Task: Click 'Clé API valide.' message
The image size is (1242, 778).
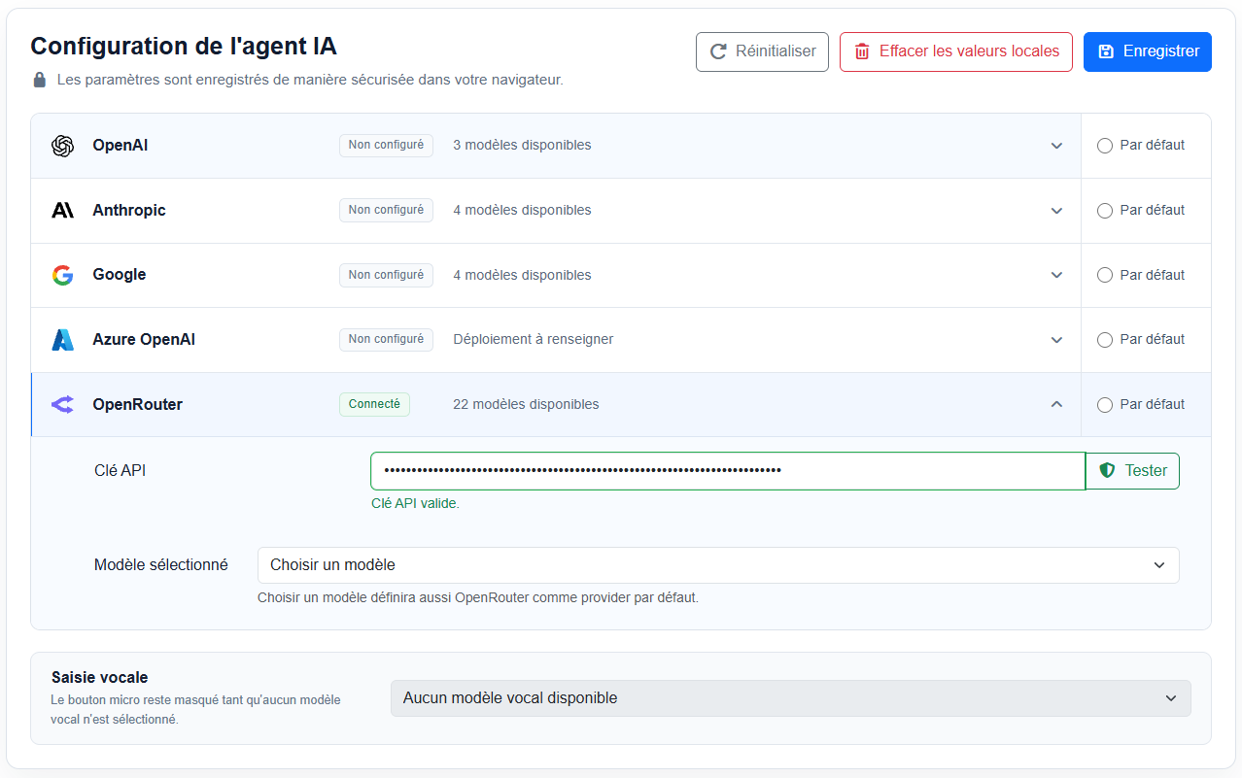Action: [415, 504]
